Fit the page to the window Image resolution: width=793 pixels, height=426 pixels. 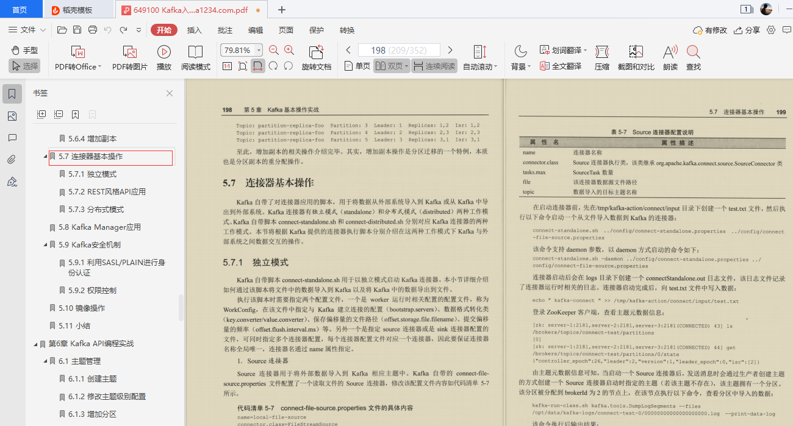[x=243, y=66]
